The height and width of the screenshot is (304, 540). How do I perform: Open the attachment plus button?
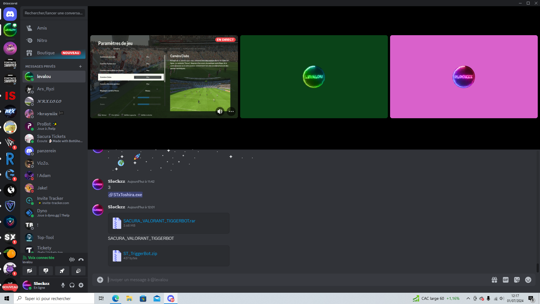pyautogui.click(x=100, y=280)
